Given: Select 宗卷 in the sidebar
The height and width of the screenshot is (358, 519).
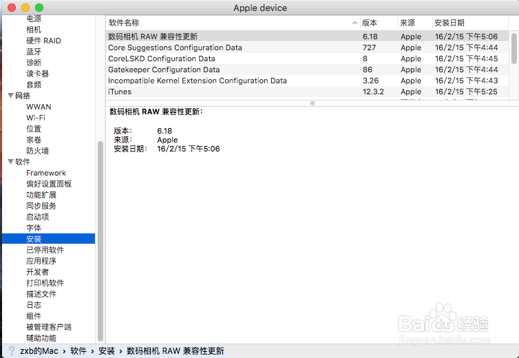Looking at the screenshot, I should pyautogui.click(x=34, y=140).
